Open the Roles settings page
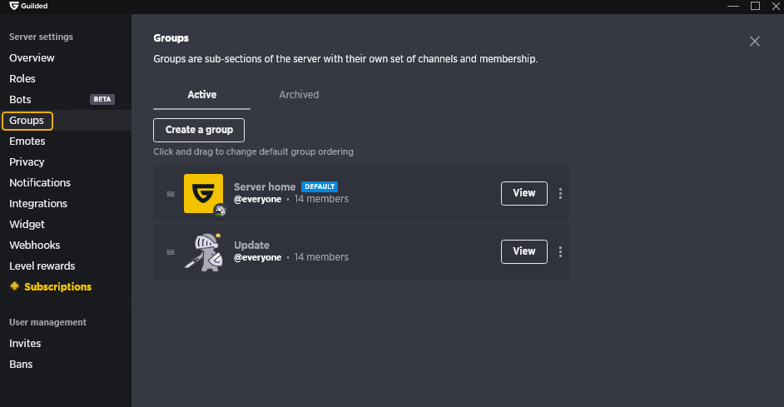This screenshot has height=407, width=784. coord(22,79)
